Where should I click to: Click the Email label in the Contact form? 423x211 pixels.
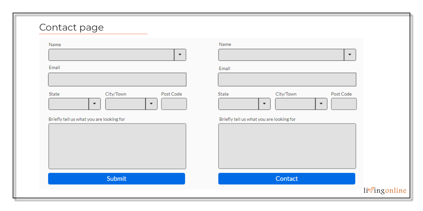pyautogui.click(x=224, y=69)
